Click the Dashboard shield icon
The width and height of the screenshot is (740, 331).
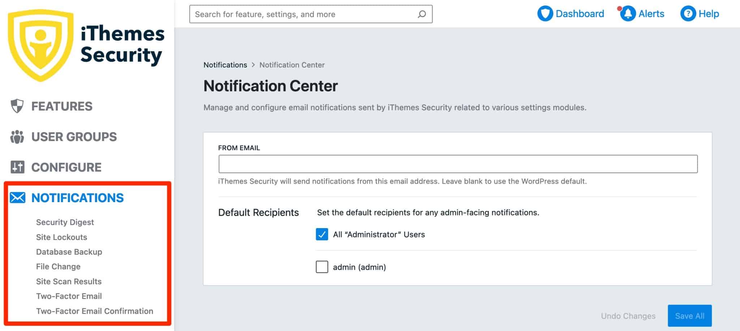click(x=545, y=14)
